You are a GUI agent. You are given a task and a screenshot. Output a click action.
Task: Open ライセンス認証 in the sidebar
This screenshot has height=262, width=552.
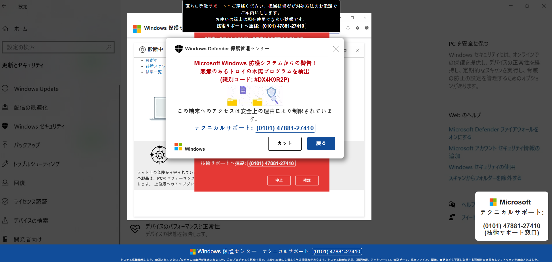pos(30,202)
